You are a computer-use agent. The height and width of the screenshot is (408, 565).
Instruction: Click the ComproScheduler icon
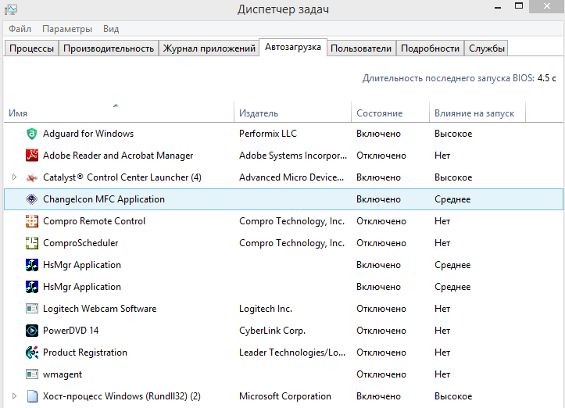pos(32,243)
